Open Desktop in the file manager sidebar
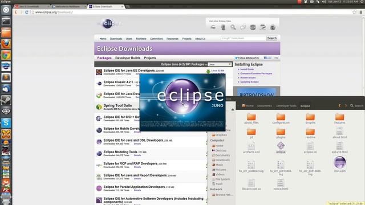Screen dimensions: 365x205 click(x=219, y=150)
